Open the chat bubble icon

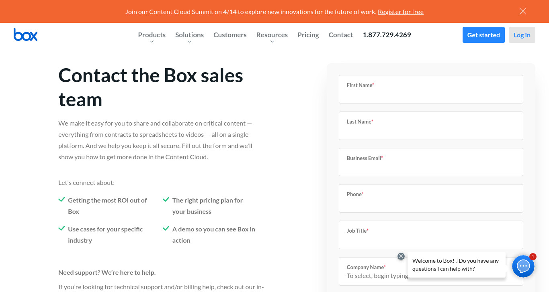coord(523,266)
